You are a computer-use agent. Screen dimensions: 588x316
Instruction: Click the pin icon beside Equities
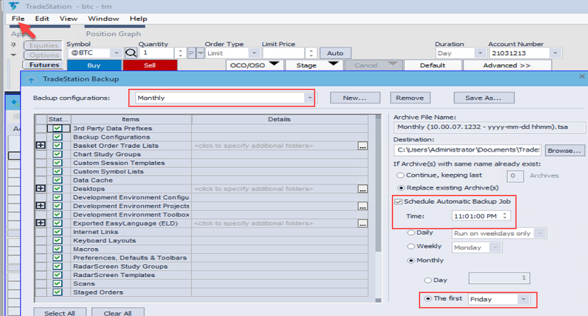pos(13,45)
